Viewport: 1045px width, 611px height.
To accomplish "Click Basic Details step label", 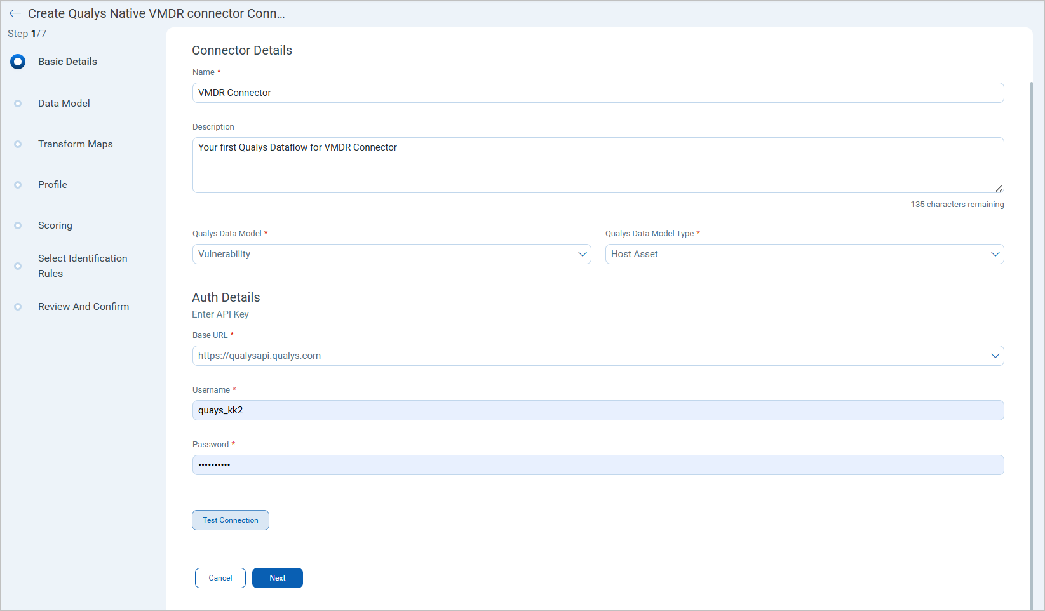I will (67, 62).
